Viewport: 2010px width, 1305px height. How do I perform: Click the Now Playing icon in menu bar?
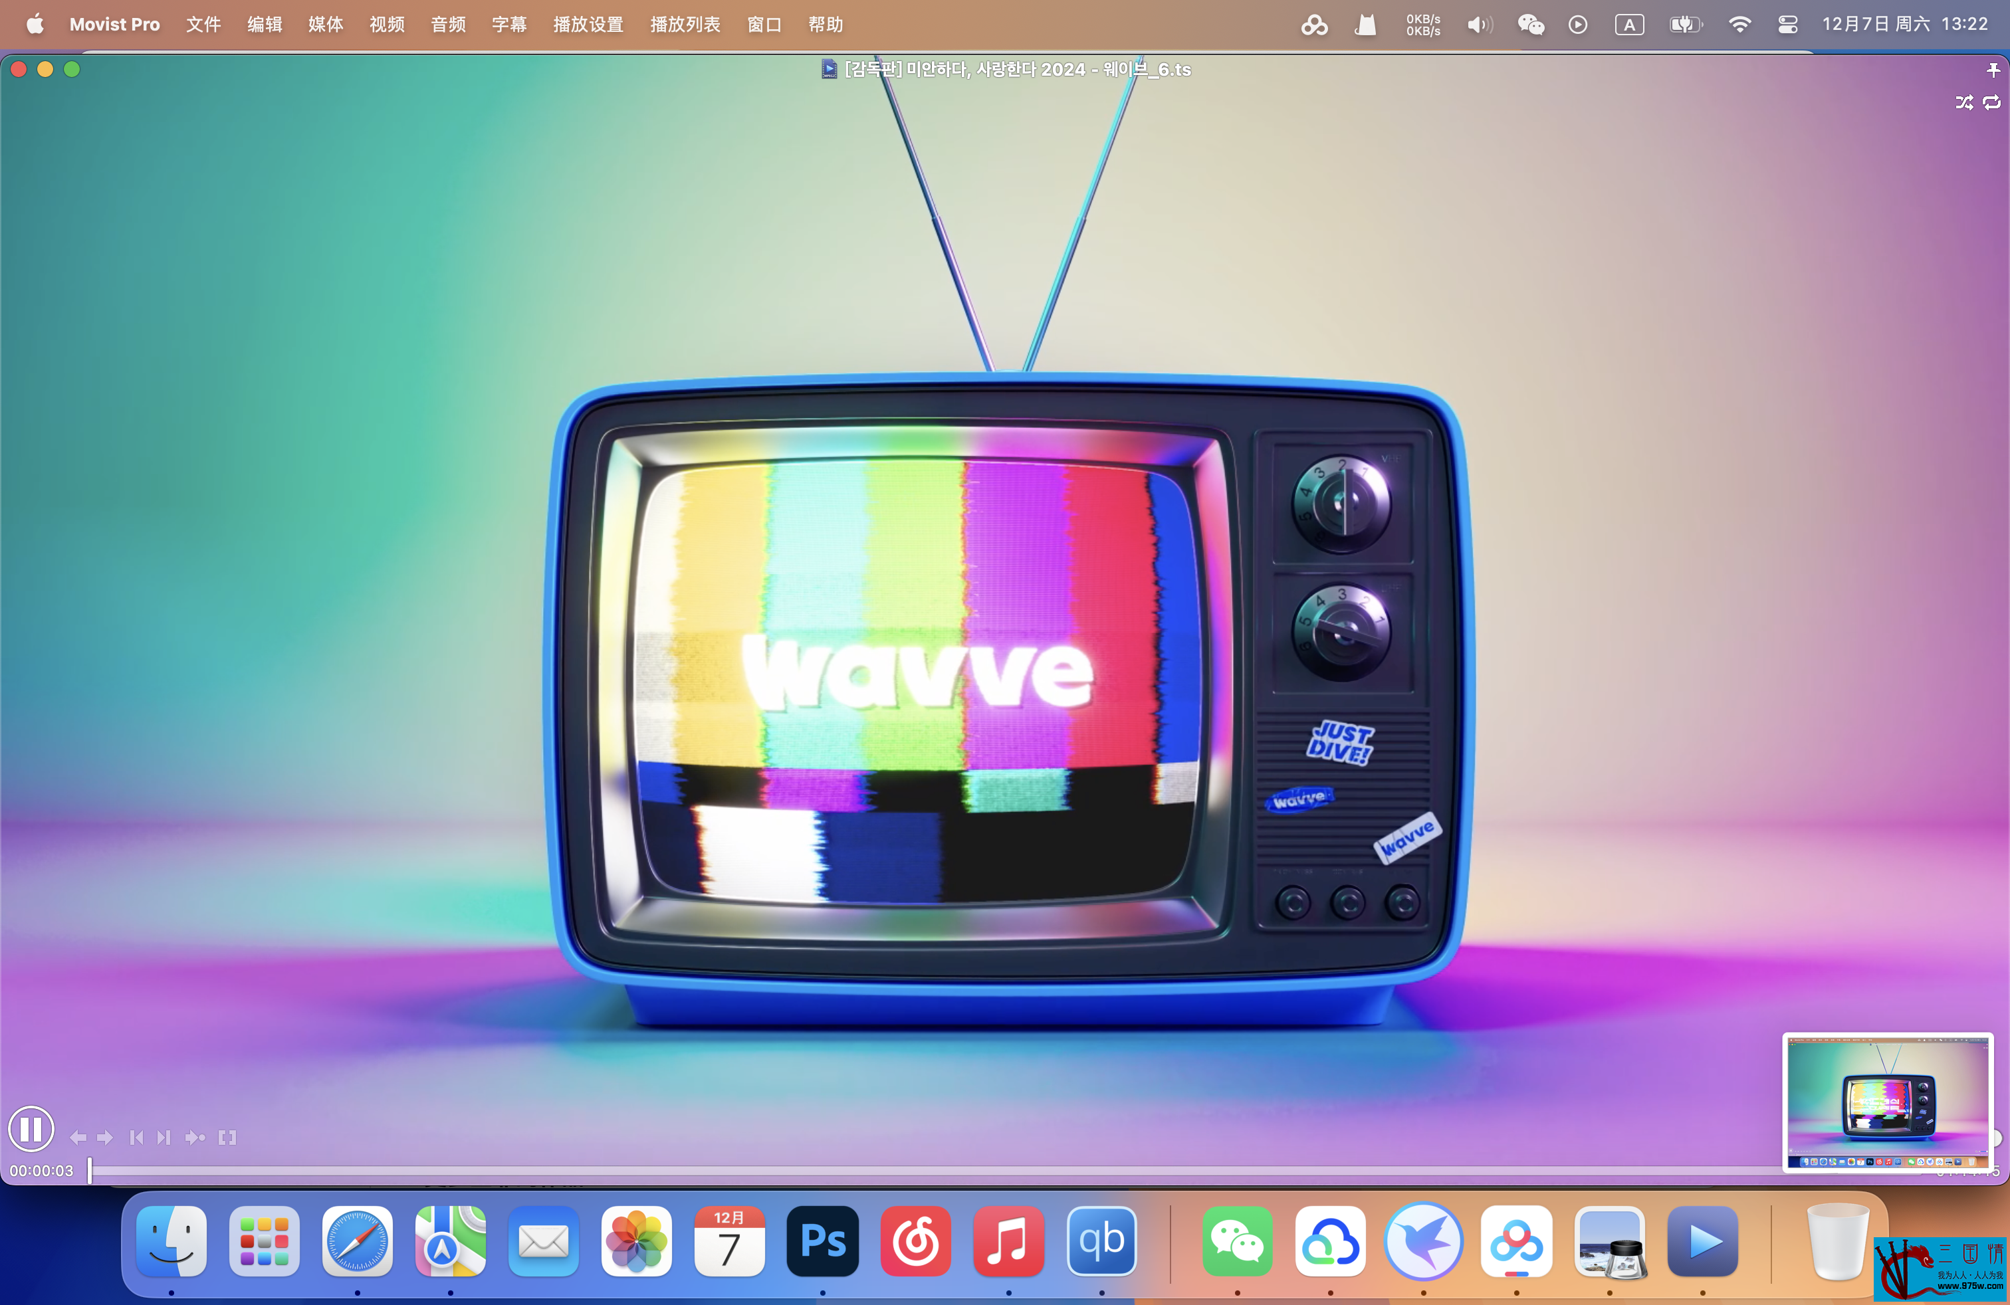coord(1577,25)
